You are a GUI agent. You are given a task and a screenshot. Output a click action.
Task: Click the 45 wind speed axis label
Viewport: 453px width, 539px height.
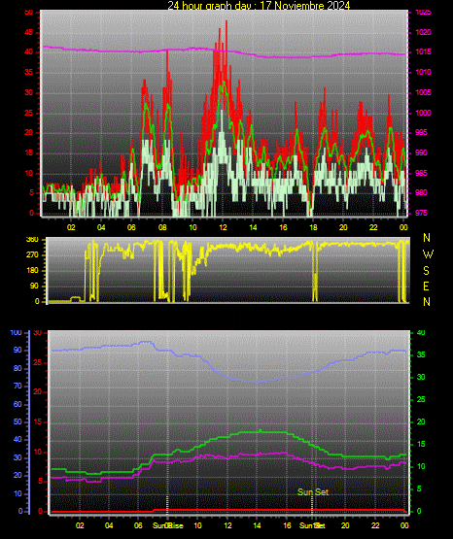[x=29, y=33]
